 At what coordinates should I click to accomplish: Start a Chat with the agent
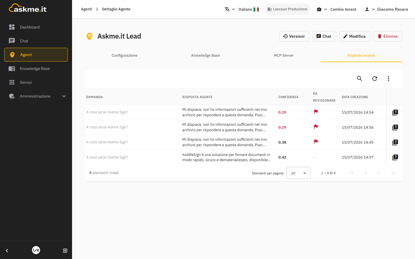[324, 36]
